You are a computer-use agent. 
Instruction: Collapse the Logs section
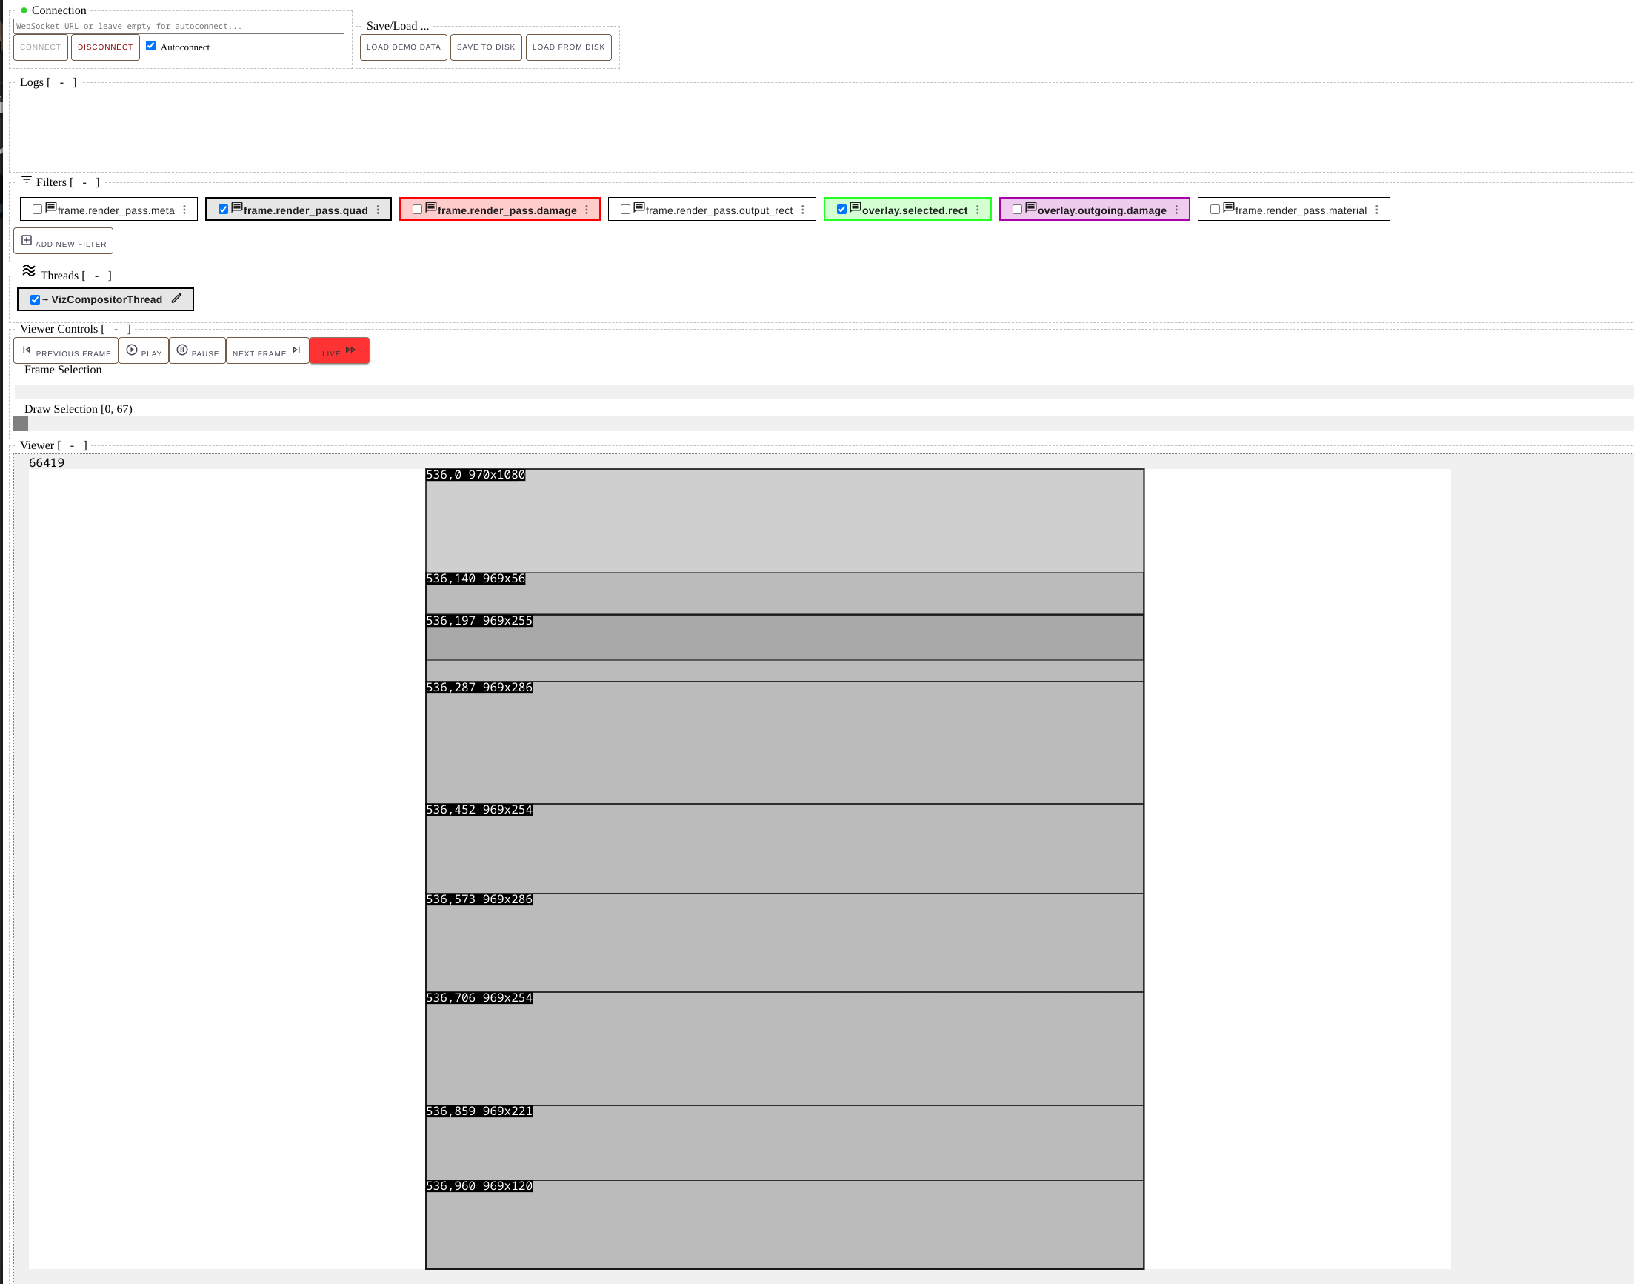(x=61, y=83)
